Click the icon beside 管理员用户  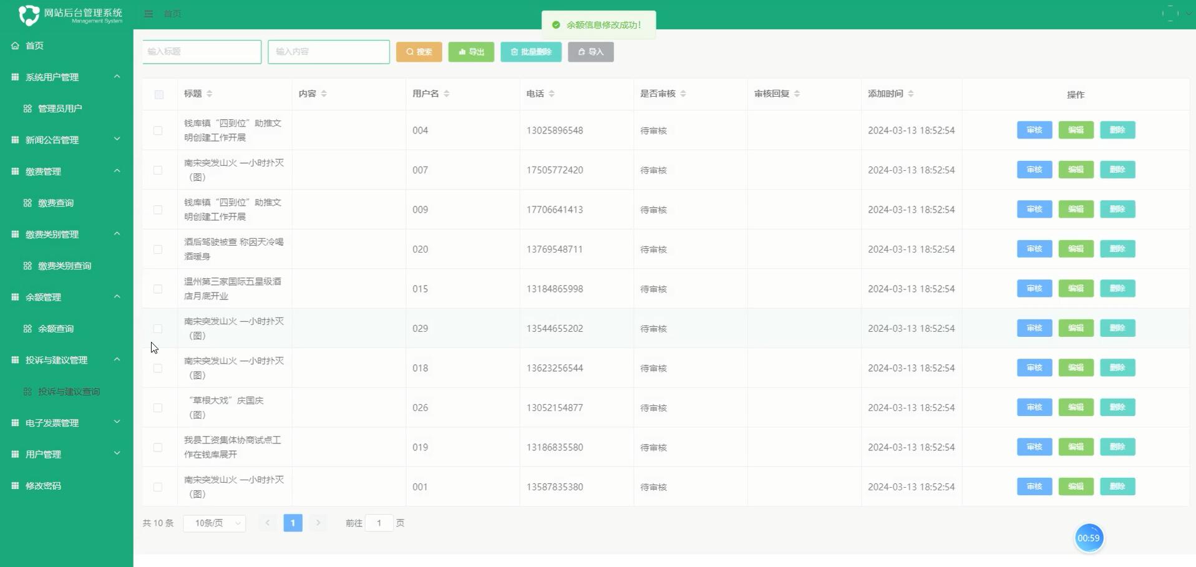tap(27, 109)
